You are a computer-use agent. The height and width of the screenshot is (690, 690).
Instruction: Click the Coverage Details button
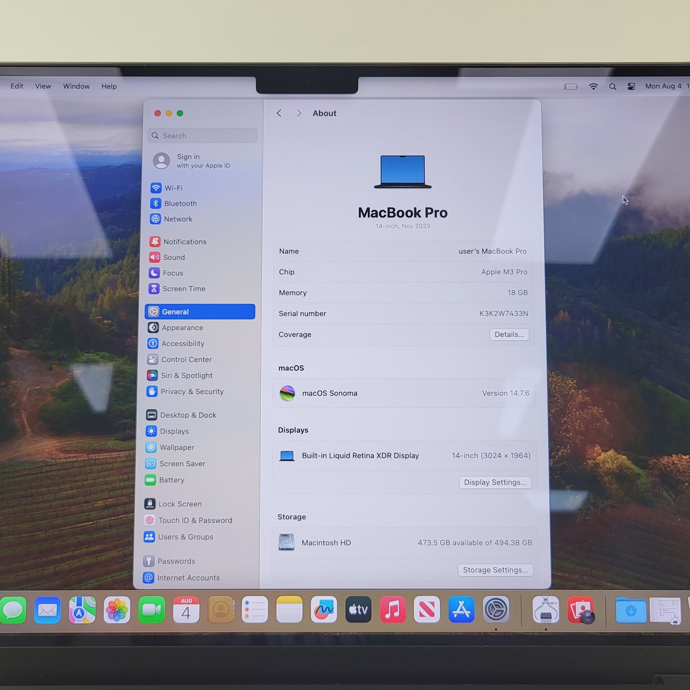(x=509, y=335)
